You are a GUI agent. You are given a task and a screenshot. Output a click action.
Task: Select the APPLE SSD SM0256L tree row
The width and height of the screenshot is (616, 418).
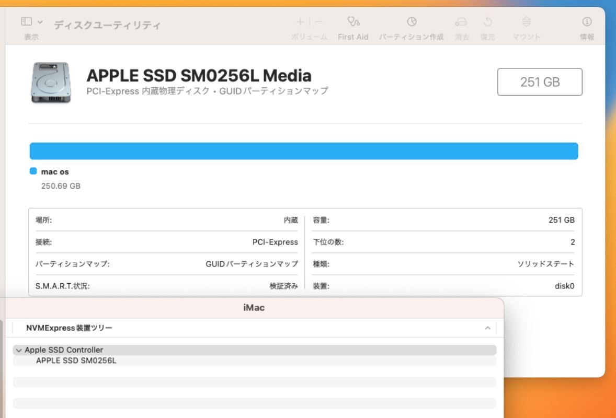pos(255,361)
